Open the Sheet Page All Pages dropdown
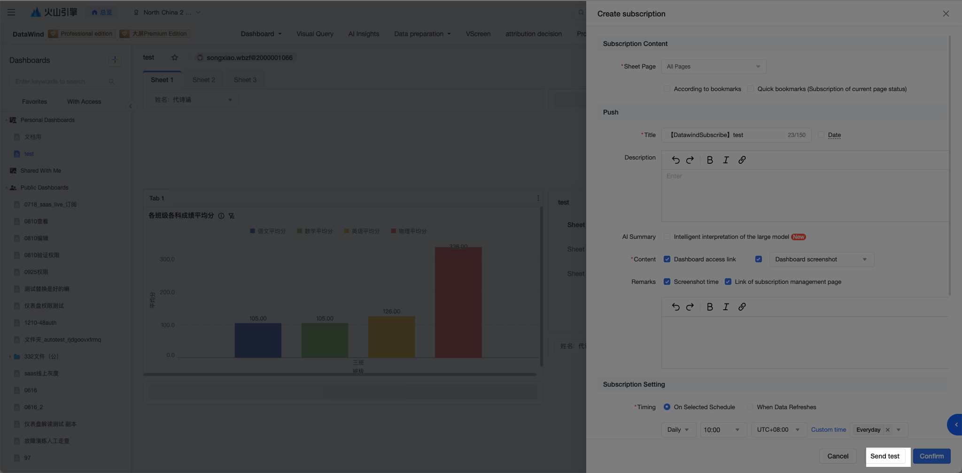This screenshot has height=473, width=962. tap(714, 67)
